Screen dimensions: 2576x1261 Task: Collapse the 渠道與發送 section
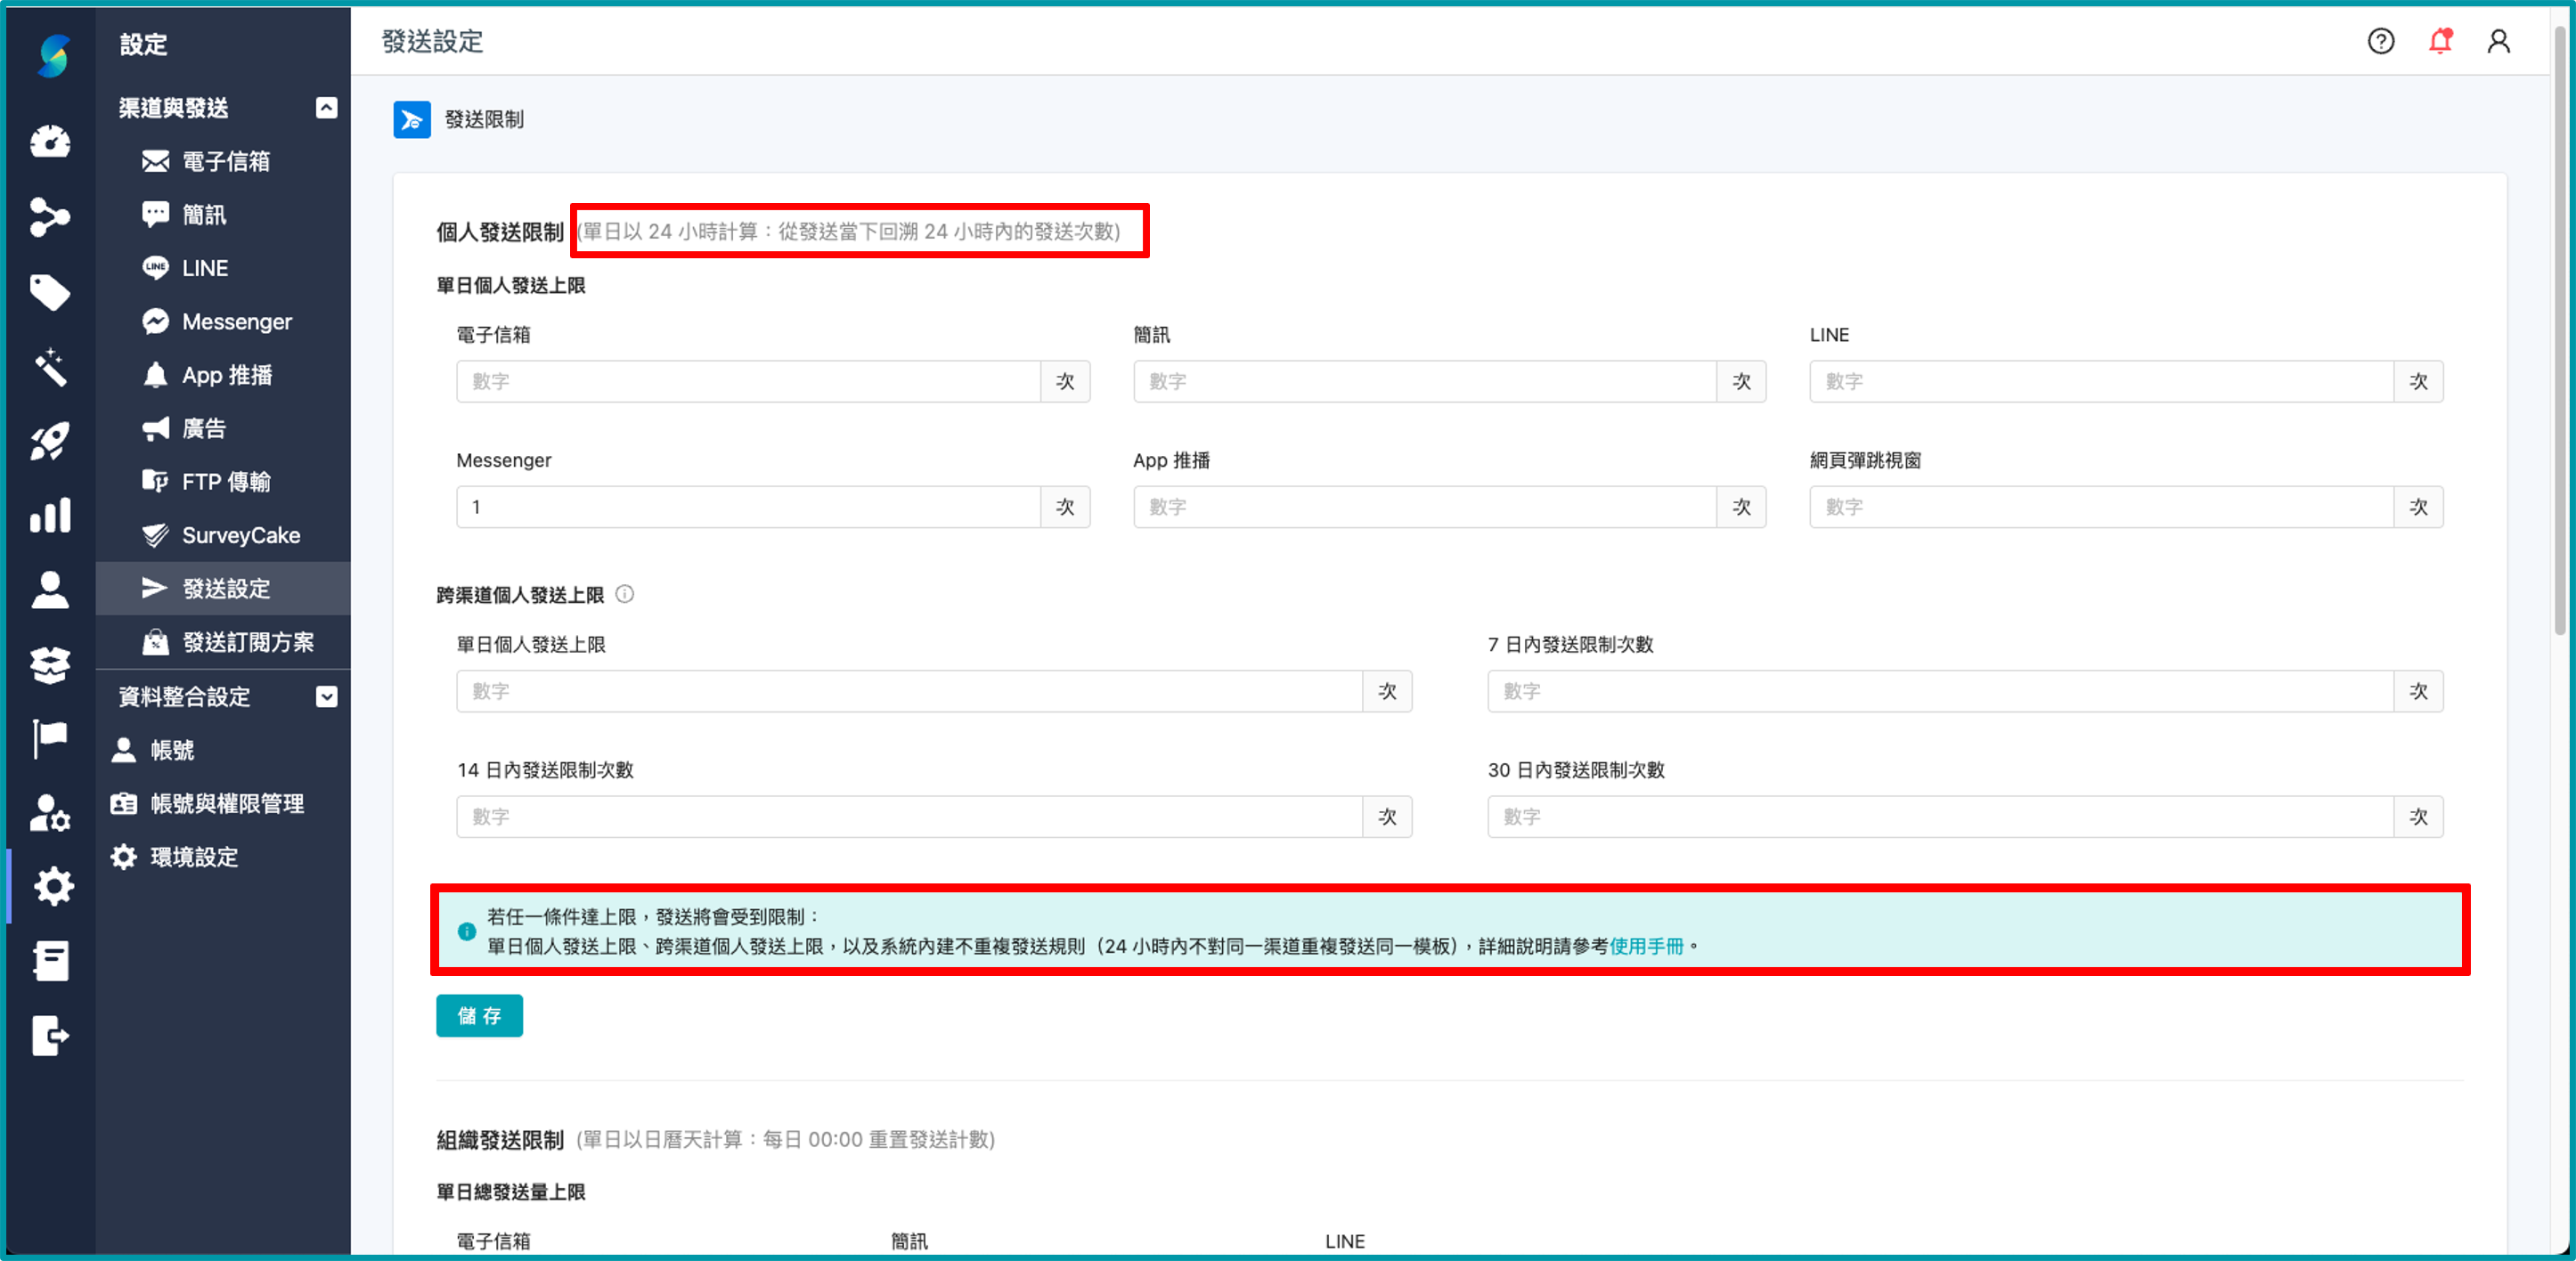click(326, 108)
